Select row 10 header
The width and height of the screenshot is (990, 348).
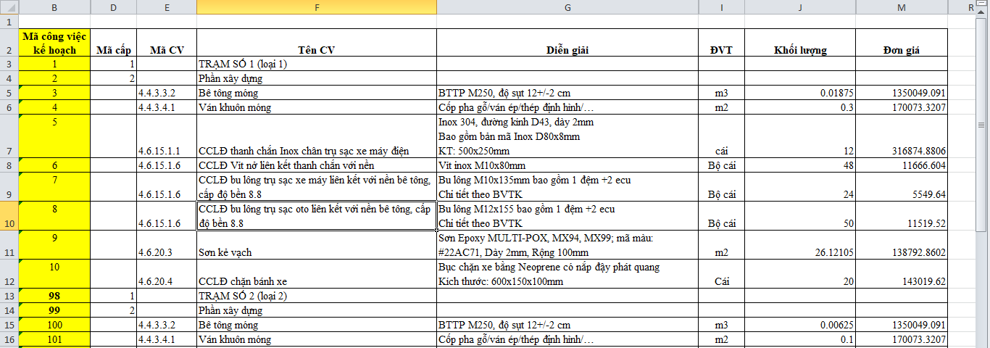tap(9, 216)
